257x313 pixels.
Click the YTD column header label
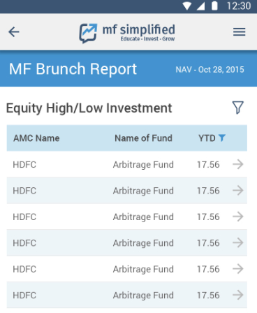coord(207,138)
